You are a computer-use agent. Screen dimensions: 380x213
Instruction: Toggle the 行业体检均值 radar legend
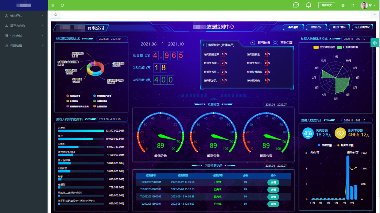pyautogui.click(x=347, y=47)
